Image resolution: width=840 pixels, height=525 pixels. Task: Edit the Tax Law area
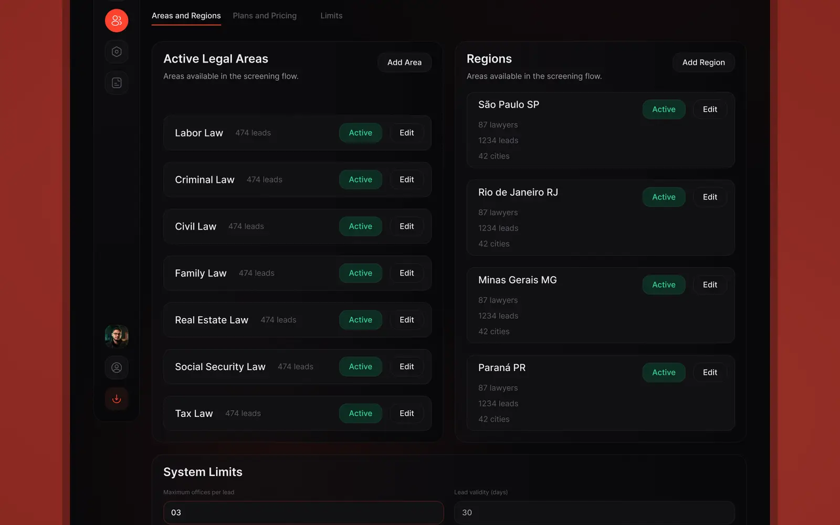coord(407,413)
